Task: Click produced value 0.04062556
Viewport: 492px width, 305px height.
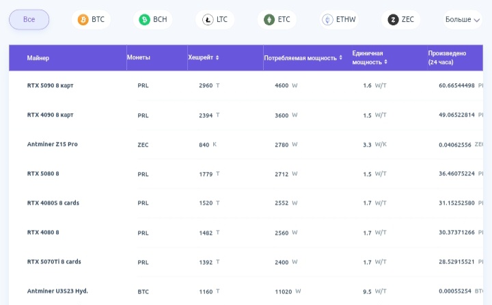Action: [x=455, y=145]
